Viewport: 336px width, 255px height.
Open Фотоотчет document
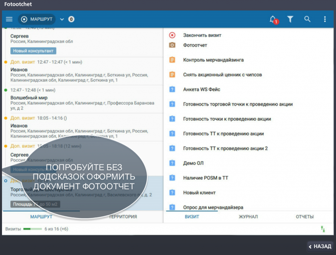[x=195, y=45]
